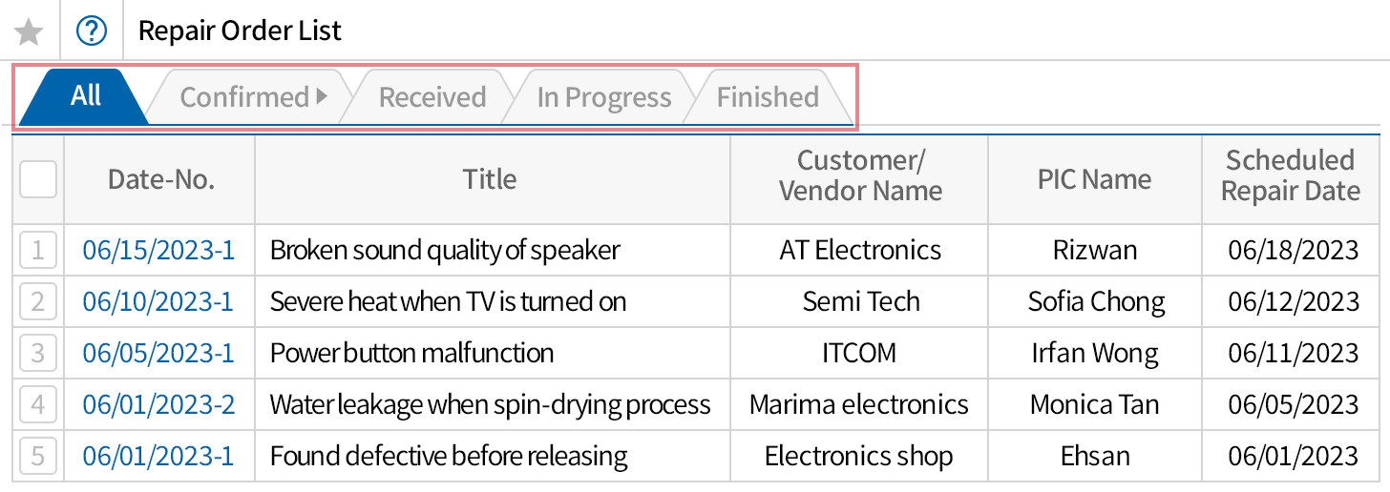Select row 5 number box
This screenshot has height=492, width=1390.
coord(38,456)
